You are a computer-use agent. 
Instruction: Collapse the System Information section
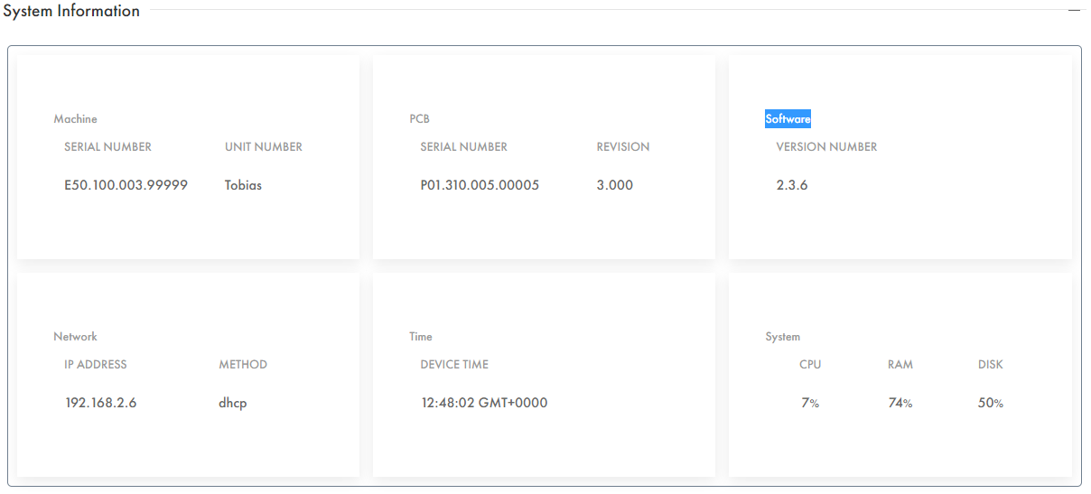coord(1074,10)
